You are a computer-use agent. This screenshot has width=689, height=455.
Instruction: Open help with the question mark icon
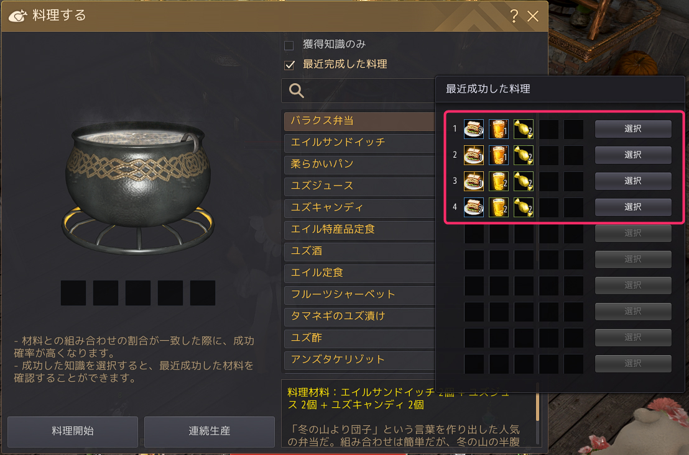[x=514, y=16]
